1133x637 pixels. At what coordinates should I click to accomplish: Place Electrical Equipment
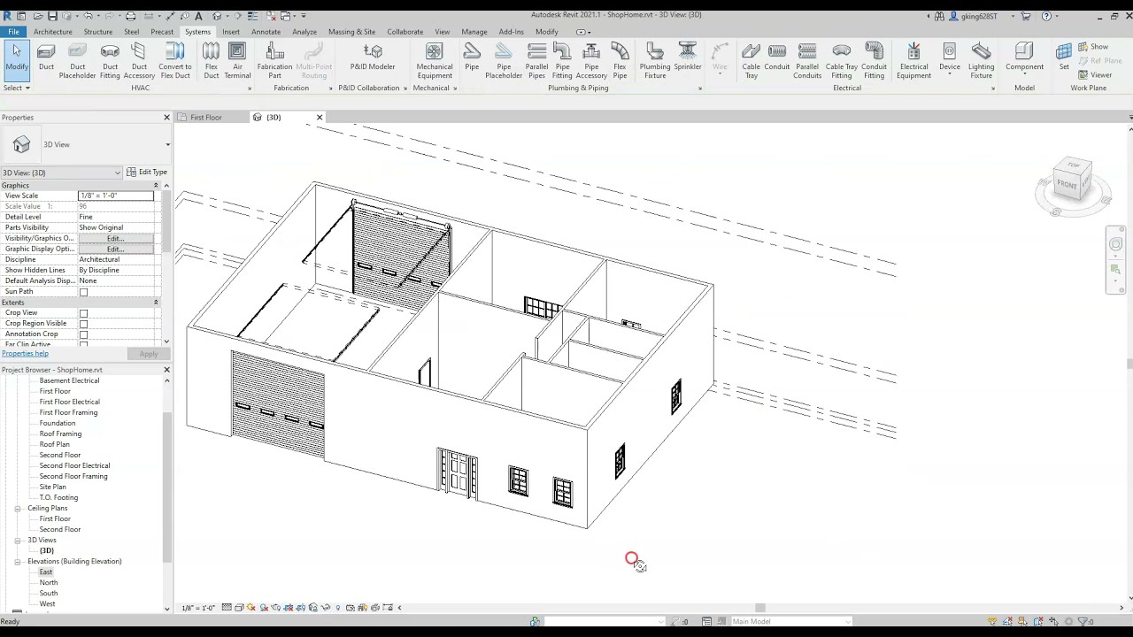click(913, 60)
